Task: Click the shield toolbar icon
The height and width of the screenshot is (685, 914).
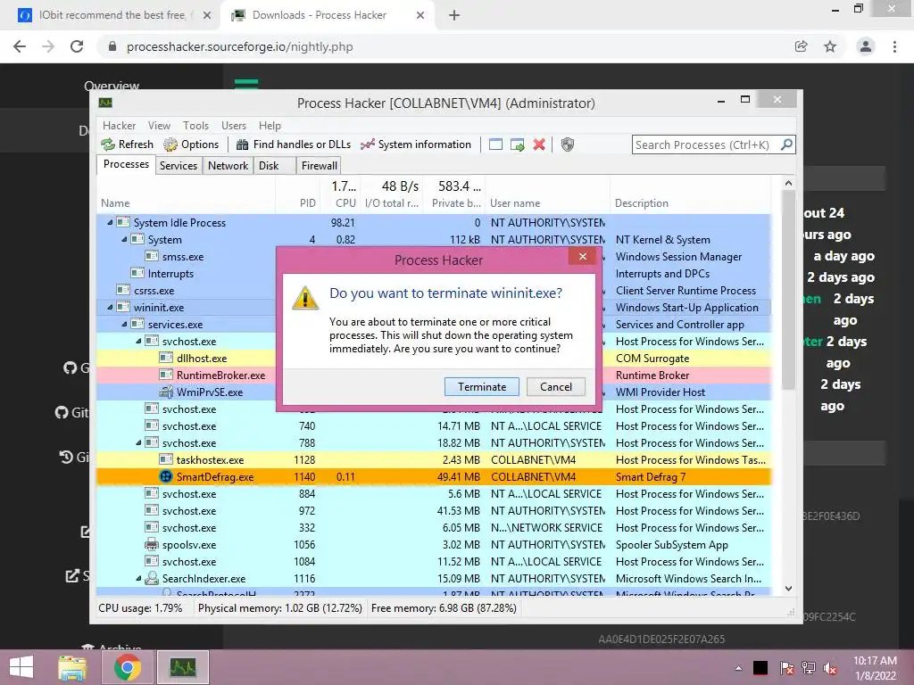Action: 567,144
